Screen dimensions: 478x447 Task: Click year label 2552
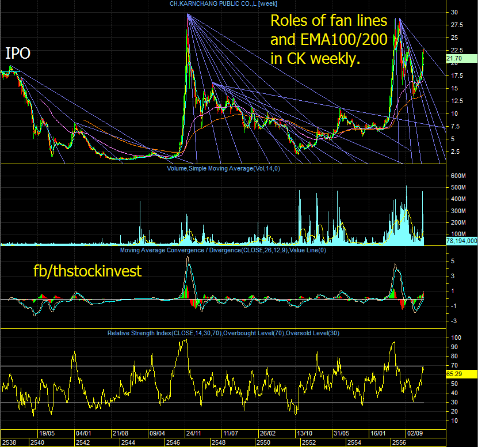(x=308, y=443)
